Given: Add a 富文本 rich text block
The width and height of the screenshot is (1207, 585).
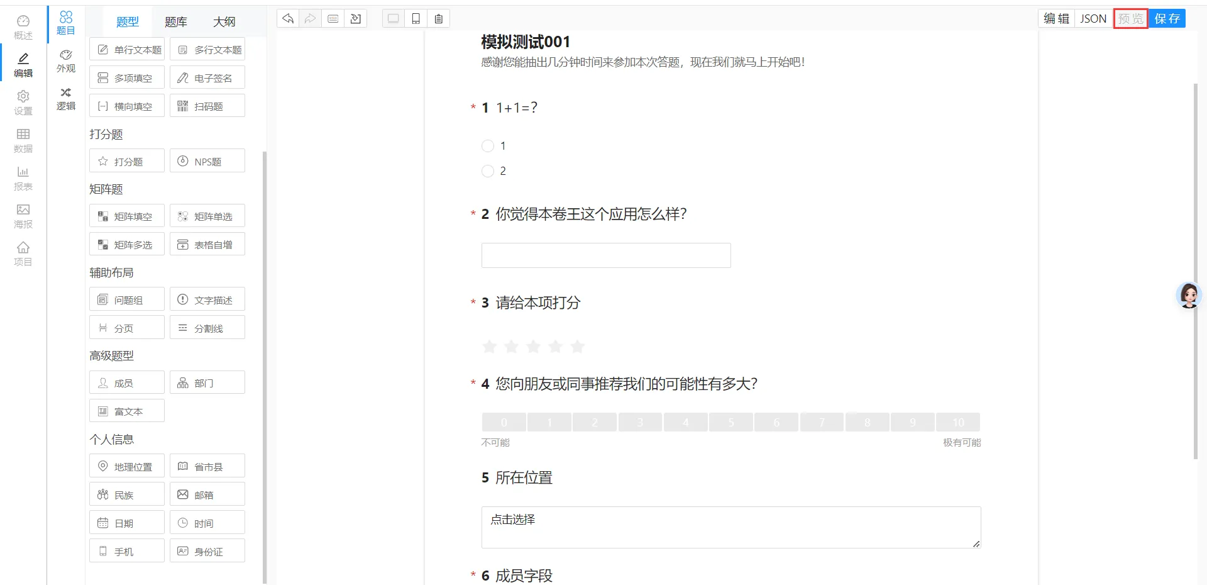Looking at the screenshot, I should tap(127, 411).
